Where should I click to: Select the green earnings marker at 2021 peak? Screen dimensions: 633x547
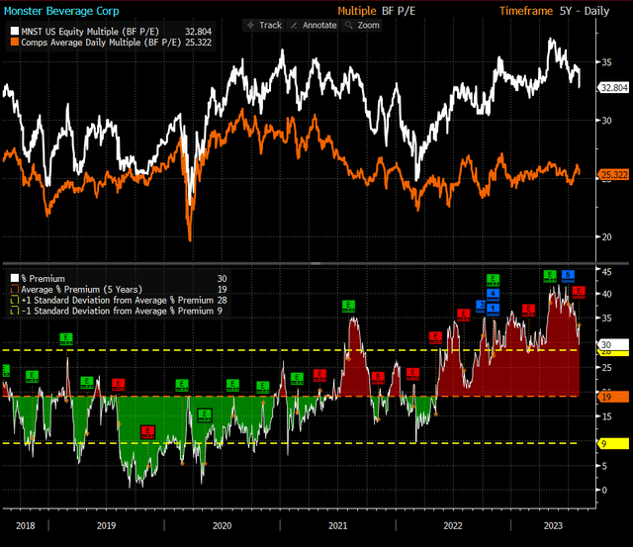[348, 306]
